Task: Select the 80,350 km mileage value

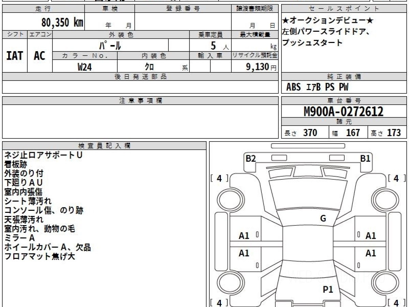Action: pyautogui.click(x=62, y=23)
